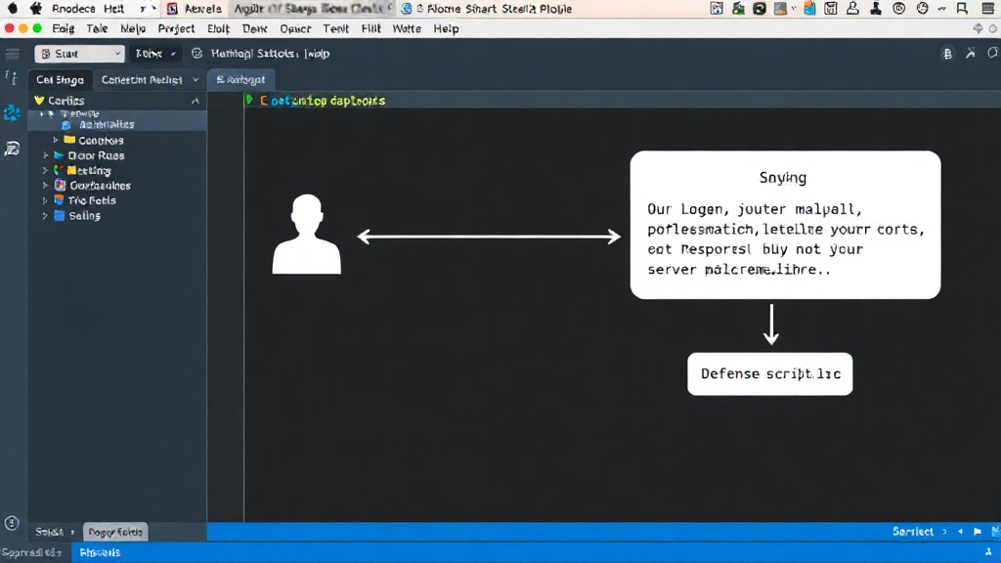Expand the Tno Fetls tree item
The width and height of the screenshot is (1001, 563).
pyautogui.click(x=45, y=200)
